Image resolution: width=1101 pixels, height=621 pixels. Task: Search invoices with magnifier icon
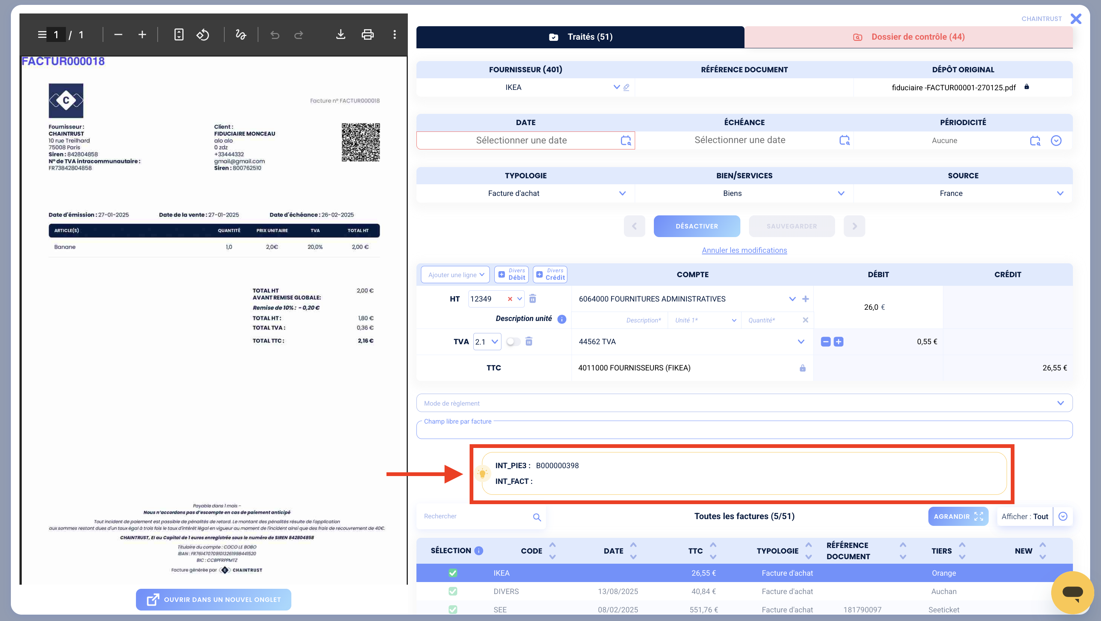[x=537, y=517]
